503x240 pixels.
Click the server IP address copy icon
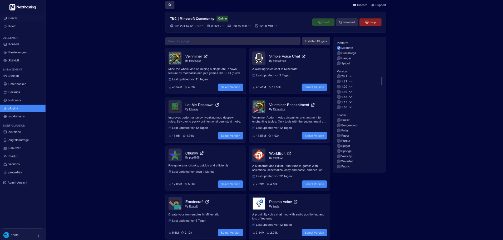point(172,26)
